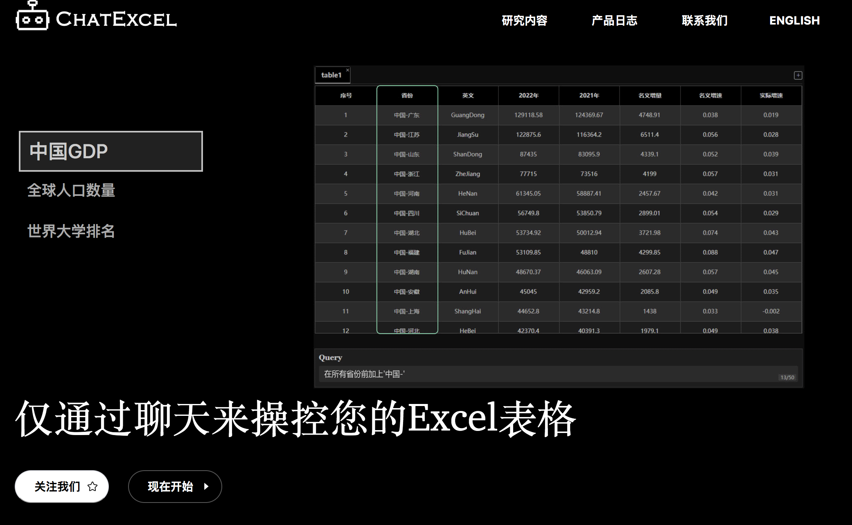Click the 129118.58 value cell

529,115
